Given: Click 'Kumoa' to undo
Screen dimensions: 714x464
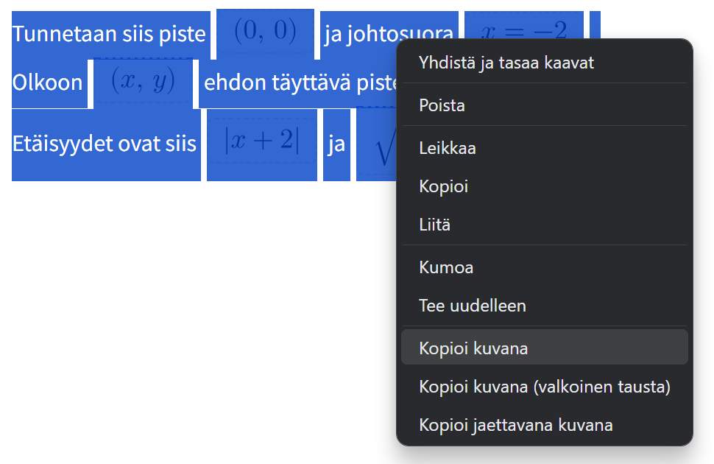Looking at the screenshot, I should coord(446,267).
